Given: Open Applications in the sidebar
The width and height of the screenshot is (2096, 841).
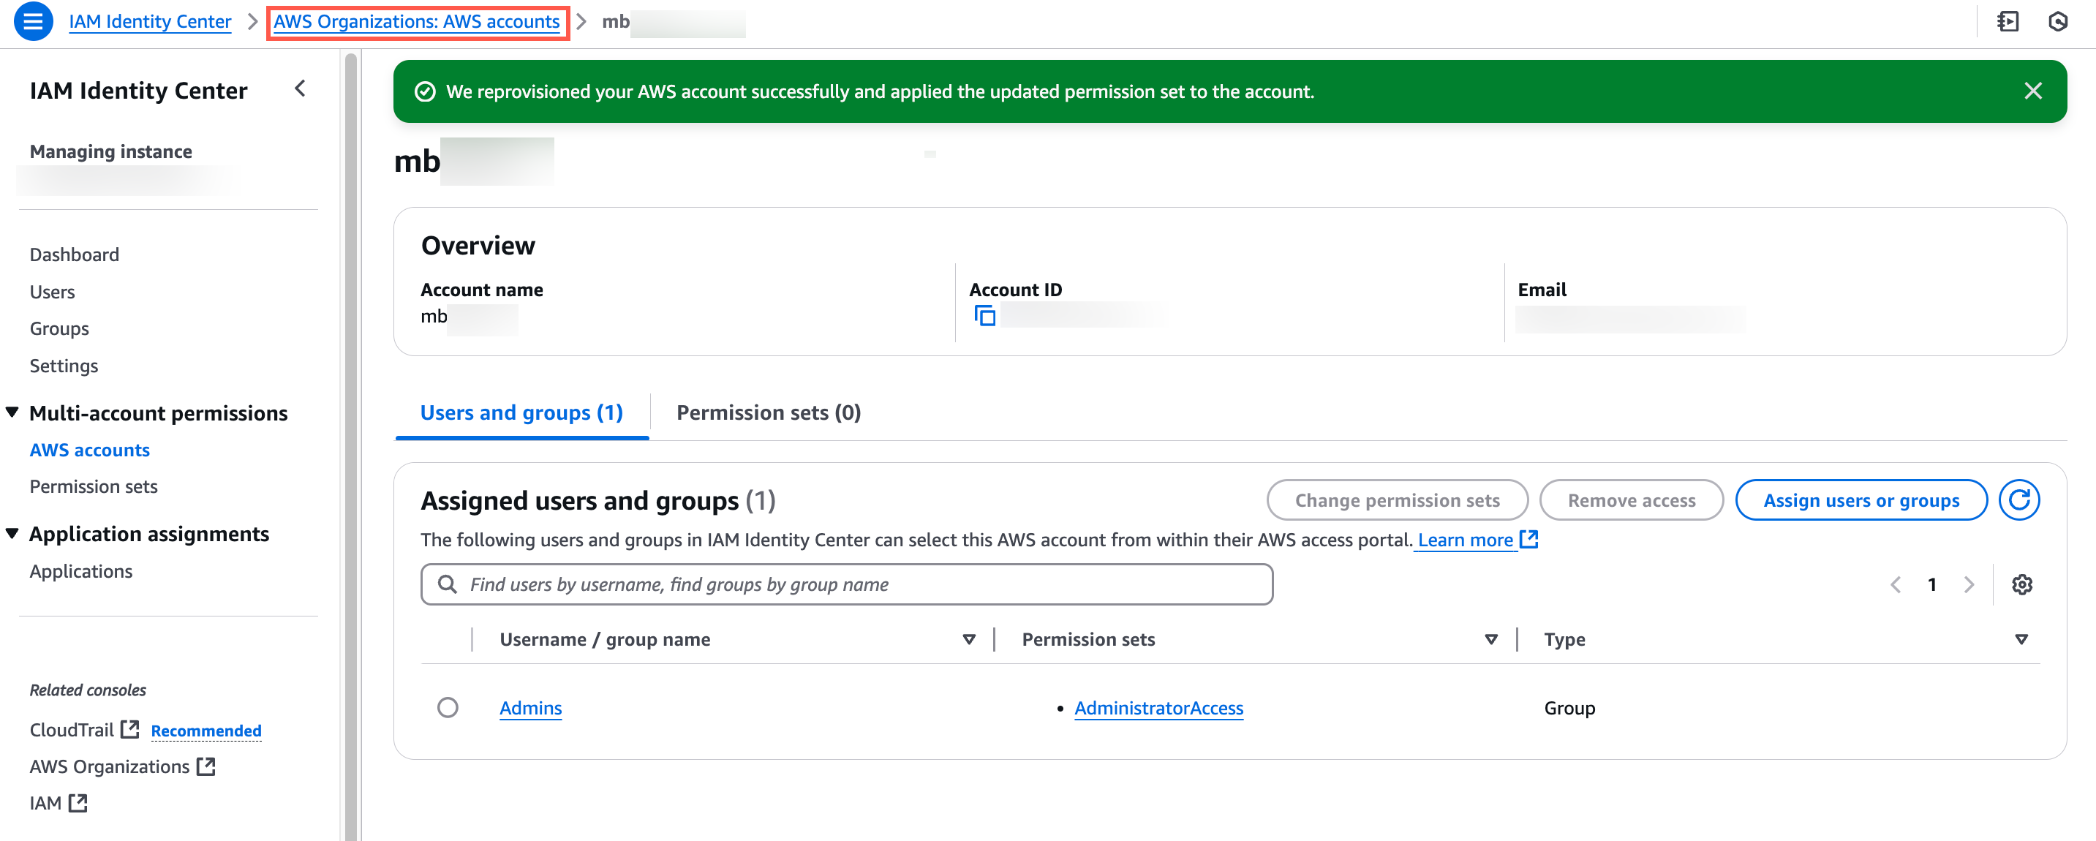Looking at the screenshot, I should [x=80, y=571].
